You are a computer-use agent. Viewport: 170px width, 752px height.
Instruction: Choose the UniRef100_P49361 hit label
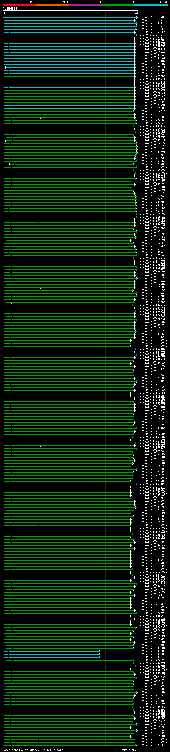pos(152,58)
